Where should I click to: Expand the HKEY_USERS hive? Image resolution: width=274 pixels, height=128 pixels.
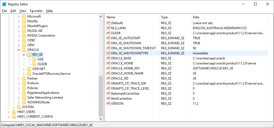pyautogui.click(x=9, y=112)
